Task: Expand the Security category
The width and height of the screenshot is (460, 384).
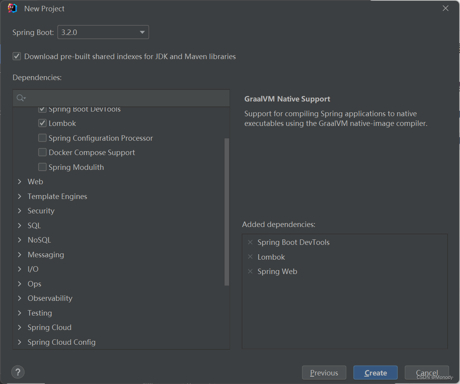Action: [20, 211]
